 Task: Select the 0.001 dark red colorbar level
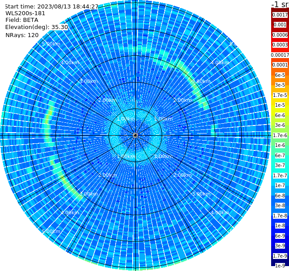[x=280, y=25]
